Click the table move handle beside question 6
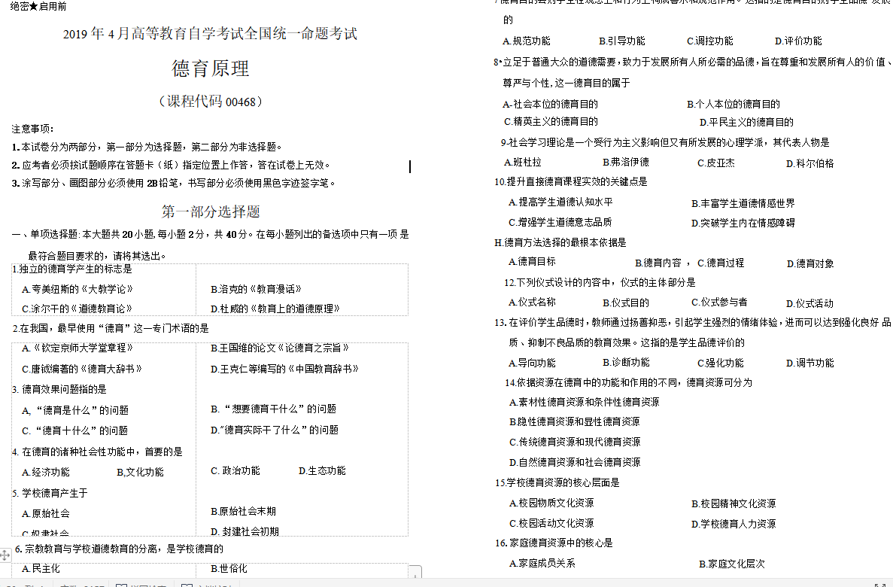 tap(5, 555)
